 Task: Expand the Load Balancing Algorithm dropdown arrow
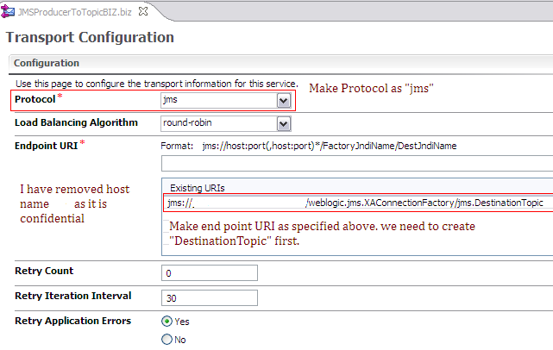pos(283,123)
